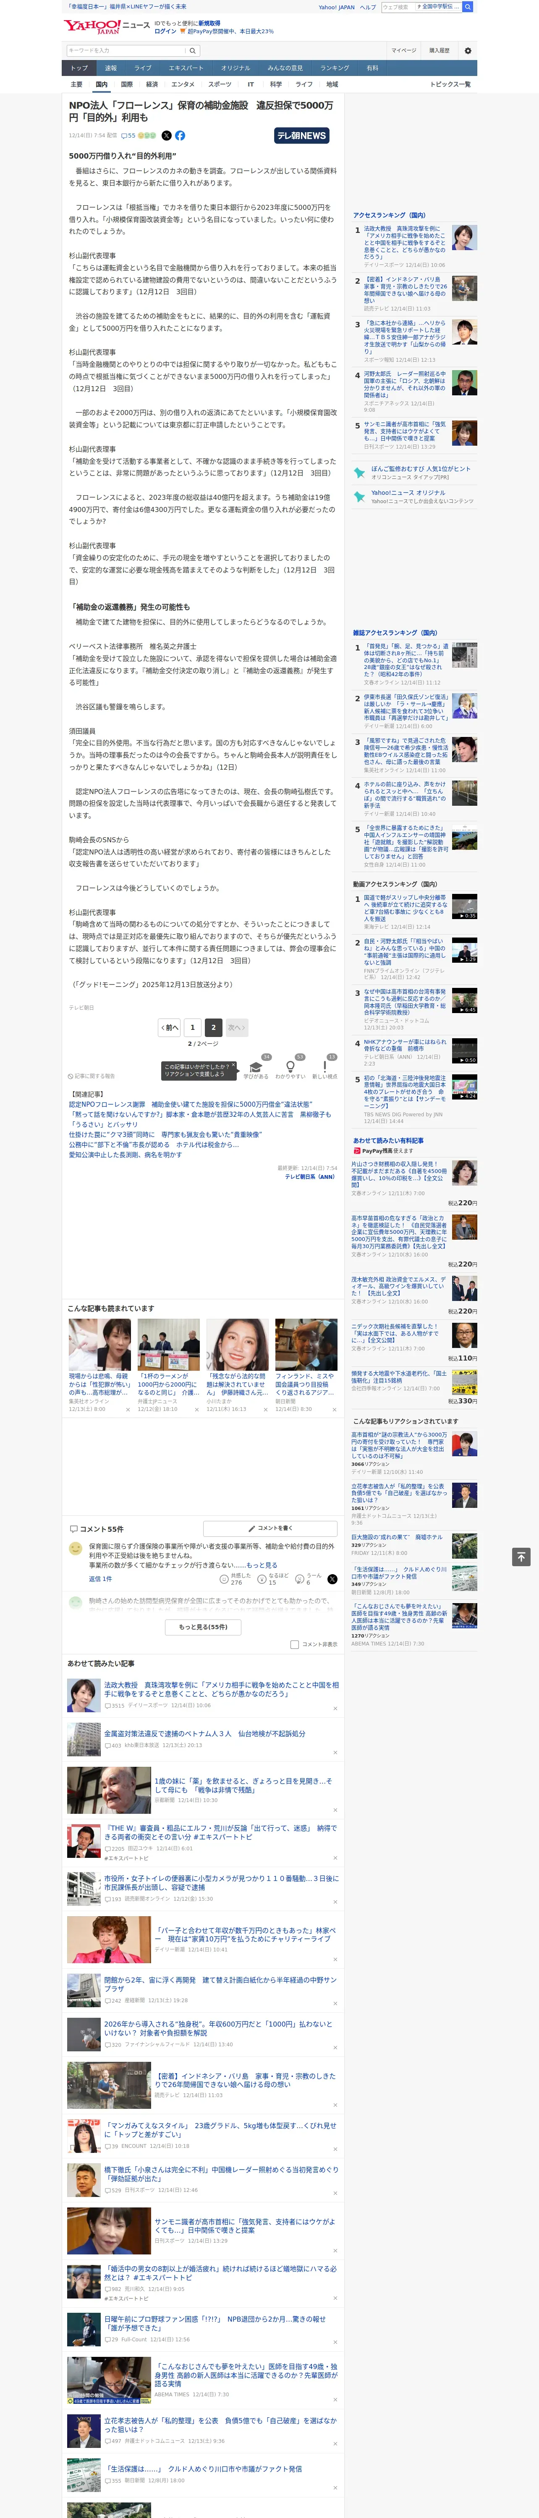Open ranking item 1 法政大教授 thumbnail
This screenshot has width=539, height=2518.
465,238
